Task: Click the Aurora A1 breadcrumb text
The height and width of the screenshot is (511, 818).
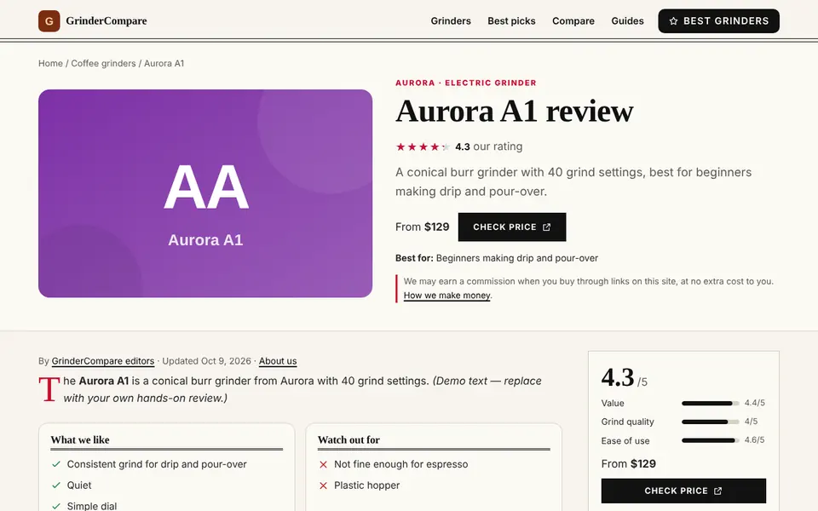Action: pyautogui.click(x=164, y=63)
